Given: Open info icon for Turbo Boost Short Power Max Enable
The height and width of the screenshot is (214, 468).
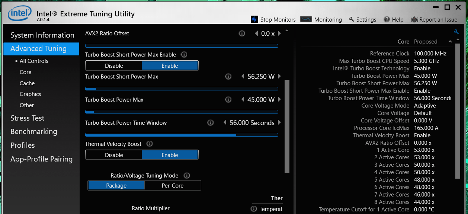Looking at the screenshot, I should coord(184,55).
